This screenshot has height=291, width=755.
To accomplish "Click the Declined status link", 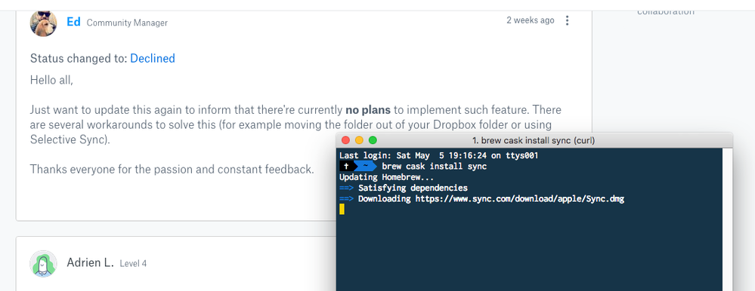I will pos(153,59).
